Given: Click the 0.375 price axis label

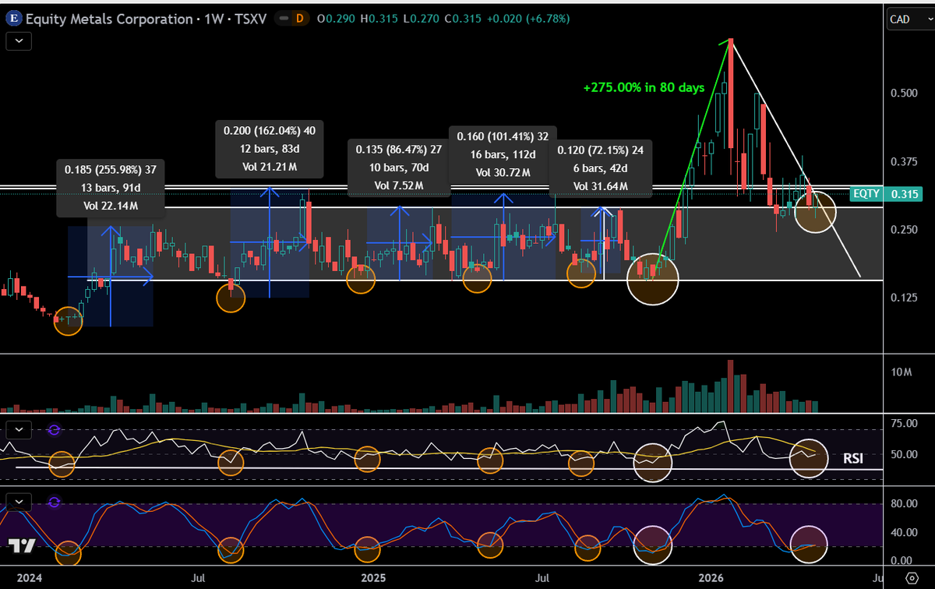Looking at the screenshot, I should [x=903, y=161].
